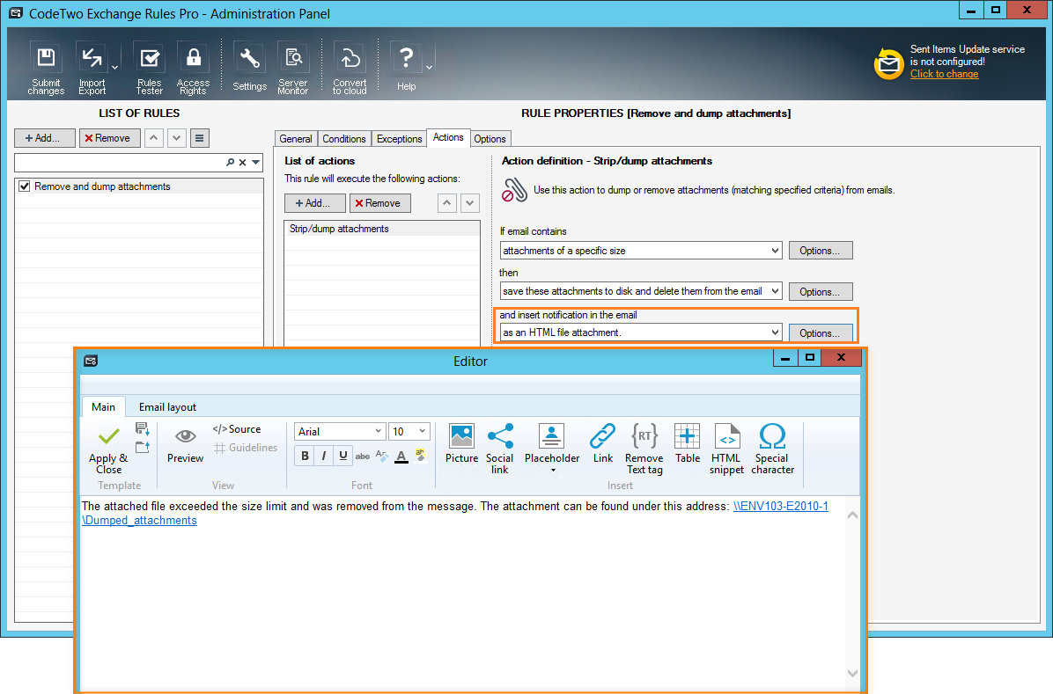Switch to the General tab
Screen dimensions: 1053x694
296,139
